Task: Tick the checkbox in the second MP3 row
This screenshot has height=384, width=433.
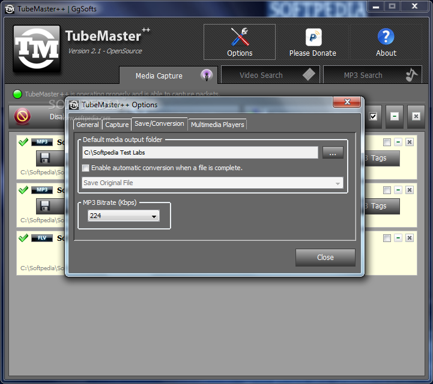Action: pos(387,190)
